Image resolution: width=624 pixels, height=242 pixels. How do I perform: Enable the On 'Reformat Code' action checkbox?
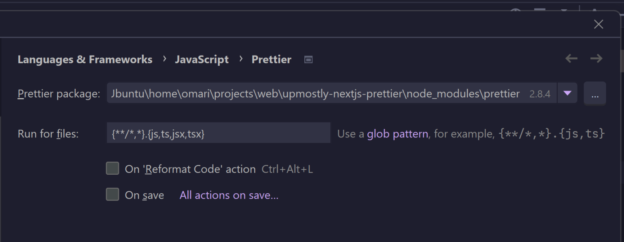coord(112,168)
